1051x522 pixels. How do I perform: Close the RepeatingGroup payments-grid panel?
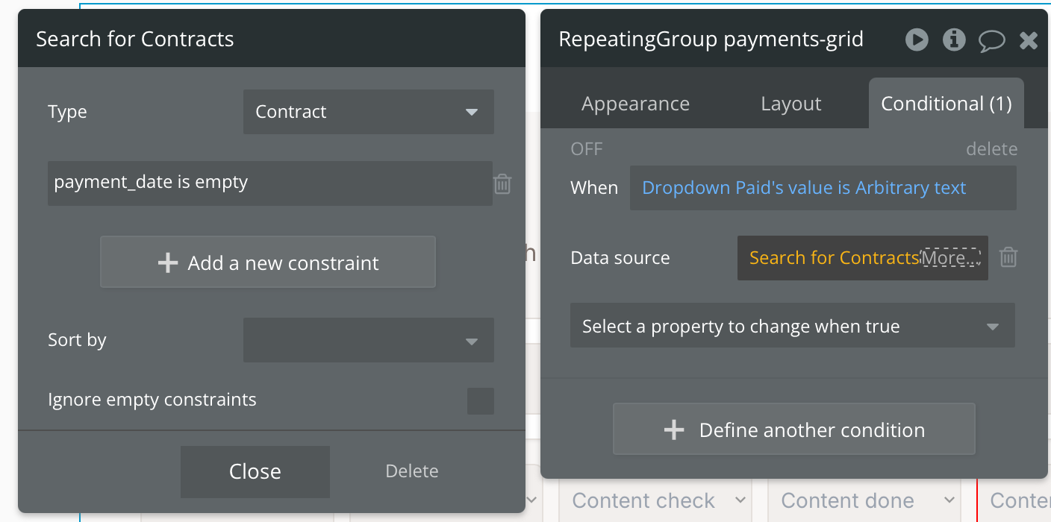coord(1029,40)
